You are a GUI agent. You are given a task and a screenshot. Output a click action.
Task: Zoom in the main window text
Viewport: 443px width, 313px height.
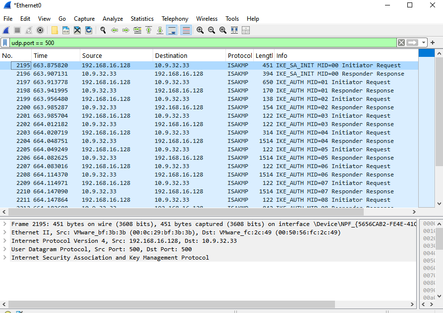[x=200, y=30]
